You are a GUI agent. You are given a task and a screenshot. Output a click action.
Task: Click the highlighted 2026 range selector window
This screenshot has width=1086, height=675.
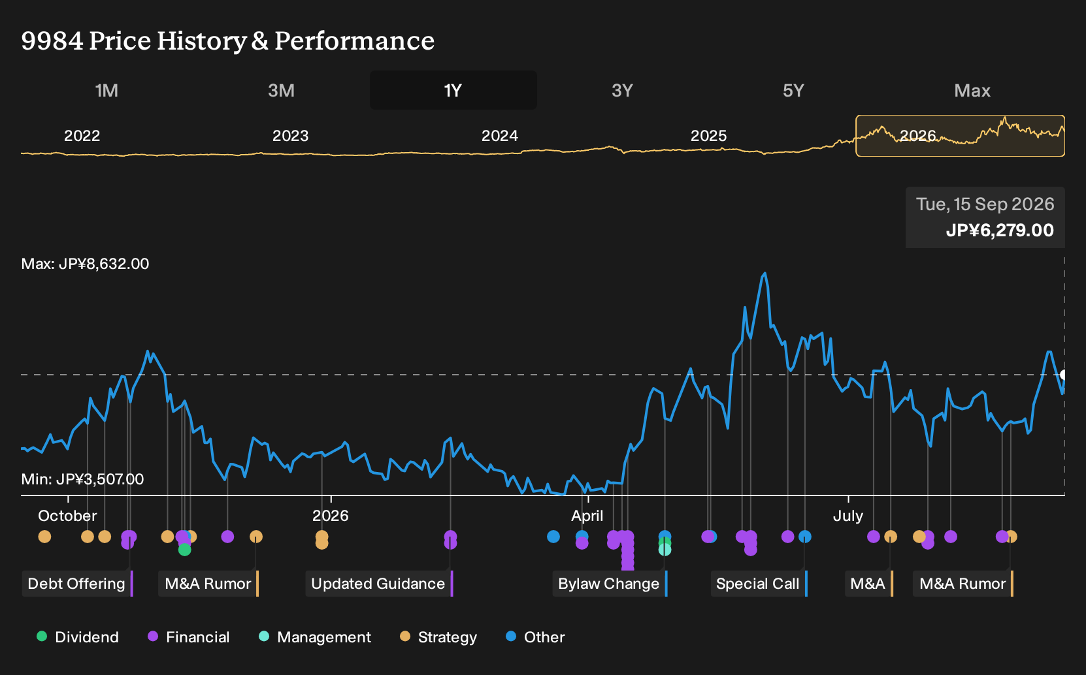[960, 136]
